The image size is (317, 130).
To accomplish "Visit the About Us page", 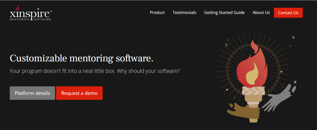I will (x=261, y=12).
